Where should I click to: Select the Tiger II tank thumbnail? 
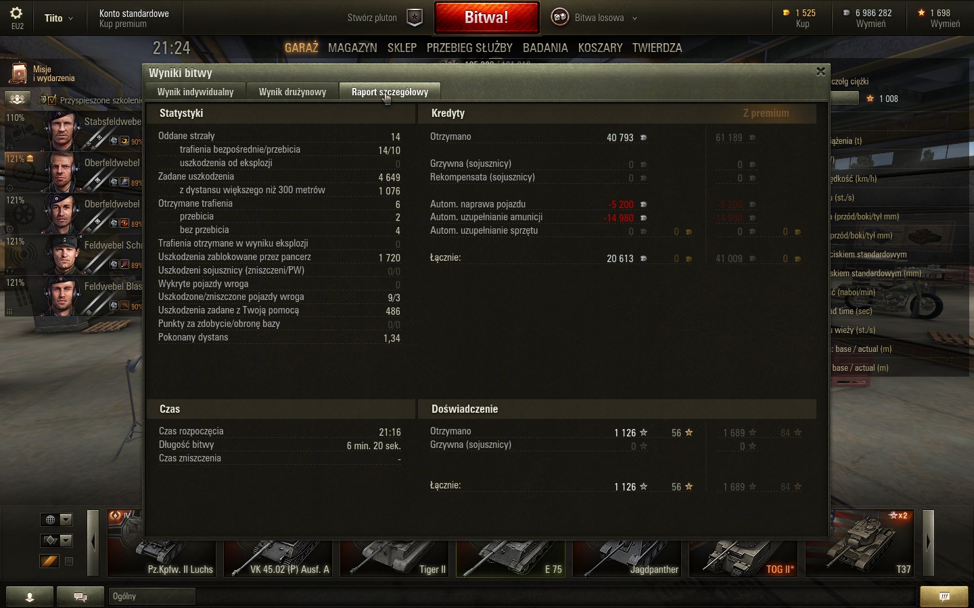pyautogui.click(x=395, y=558)
